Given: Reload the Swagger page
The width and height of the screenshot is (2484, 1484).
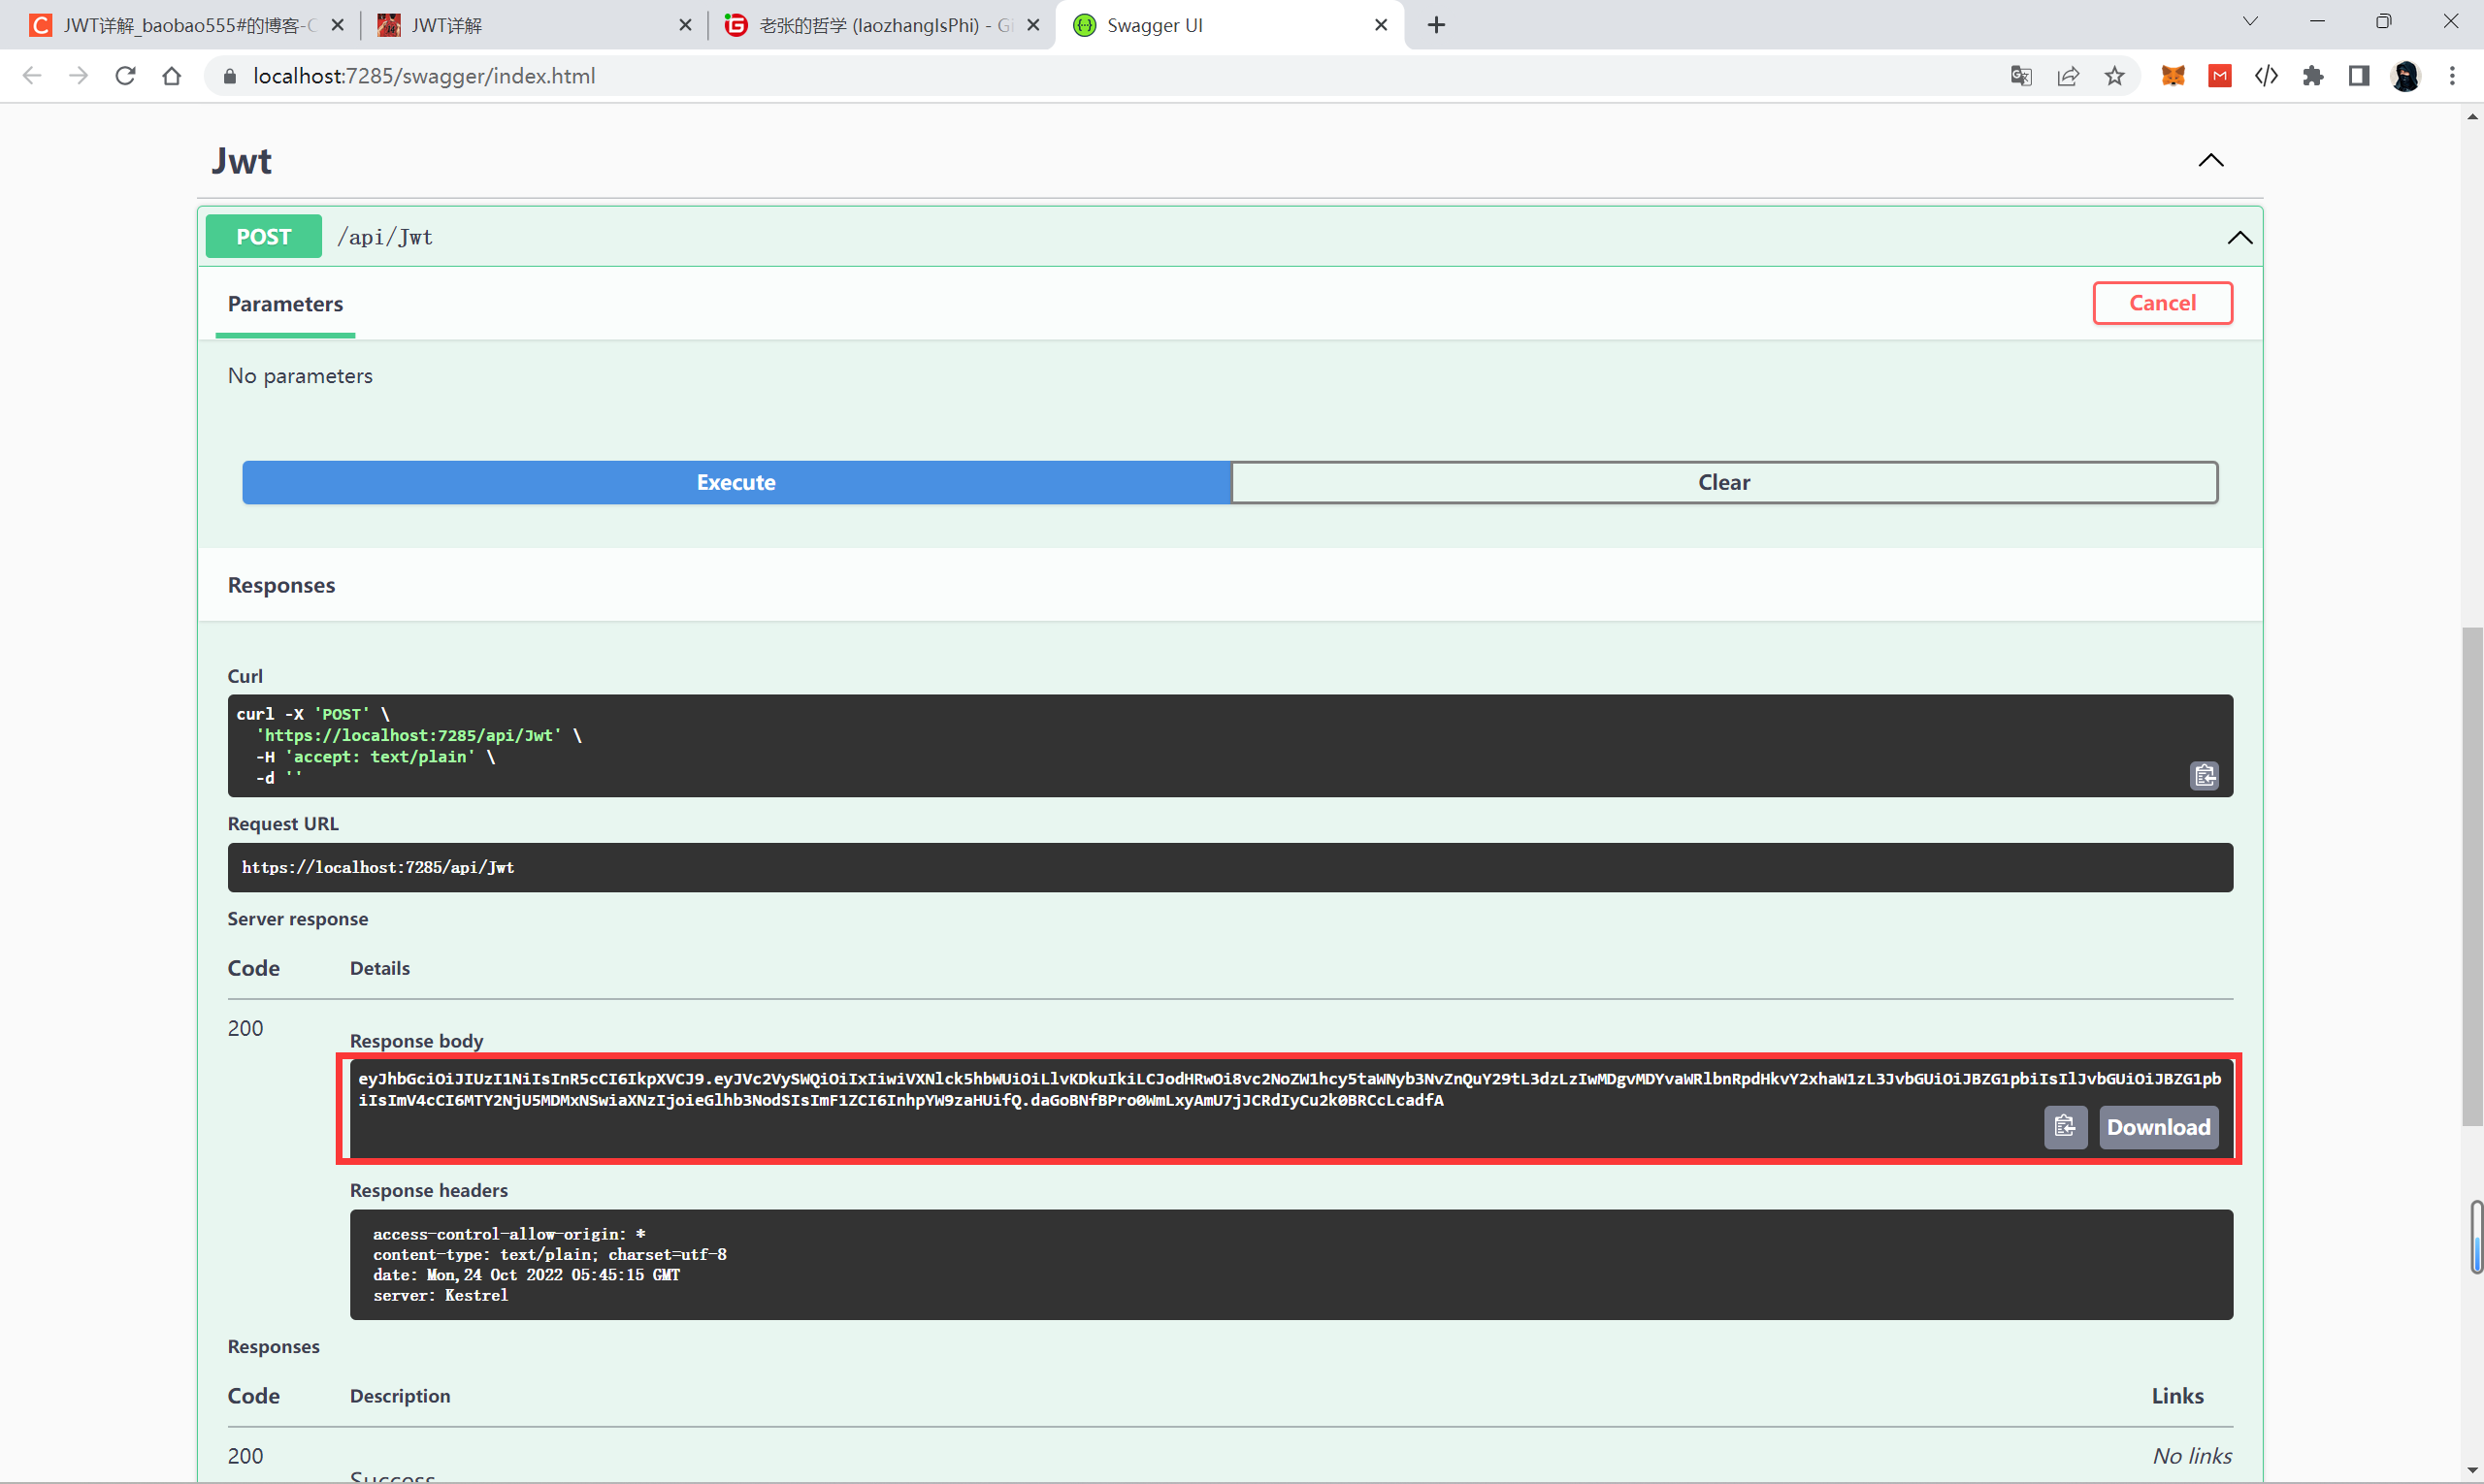Looking at the screenshot, I should coord(125,76).
